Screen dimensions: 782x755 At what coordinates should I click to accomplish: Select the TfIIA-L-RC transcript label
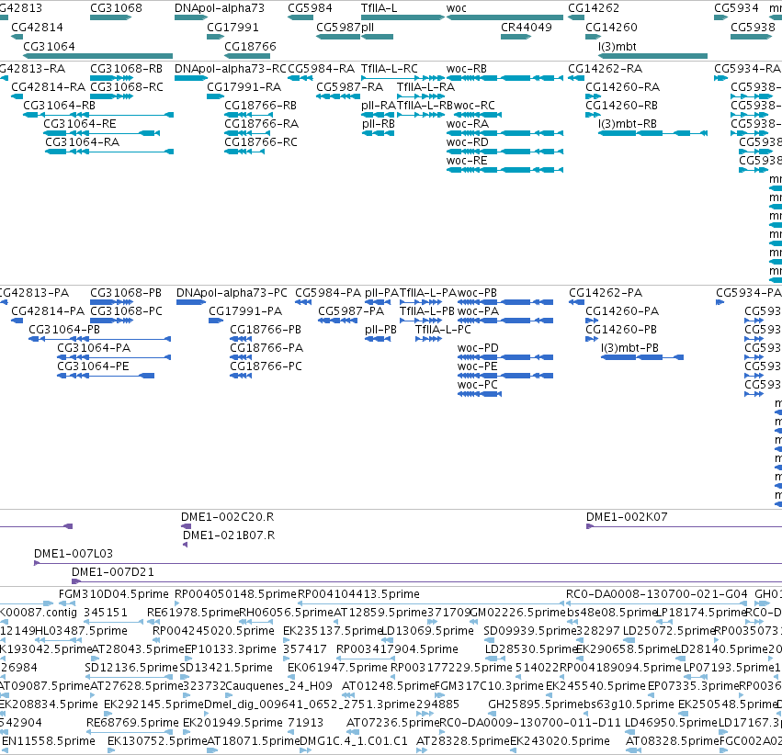click(390, 68)
